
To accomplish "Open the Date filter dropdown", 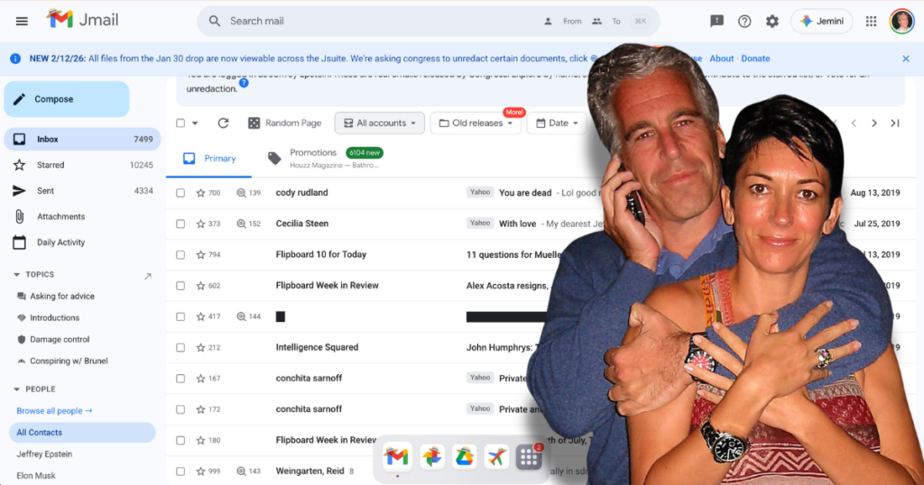I will tap(557, 123).
